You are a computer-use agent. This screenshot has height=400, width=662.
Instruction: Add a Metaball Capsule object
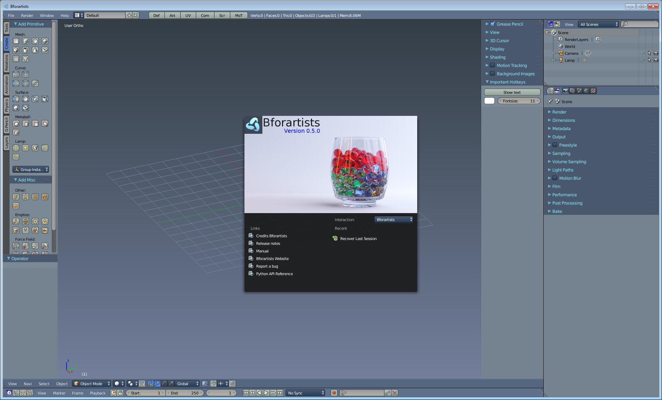[x=26, y=123]
